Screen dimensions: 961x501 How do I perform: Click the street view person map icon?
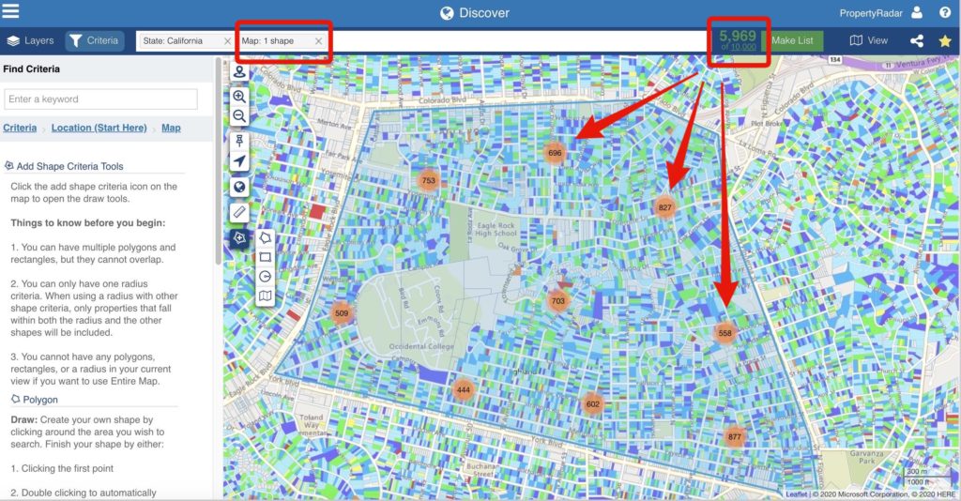click(239, 71)
